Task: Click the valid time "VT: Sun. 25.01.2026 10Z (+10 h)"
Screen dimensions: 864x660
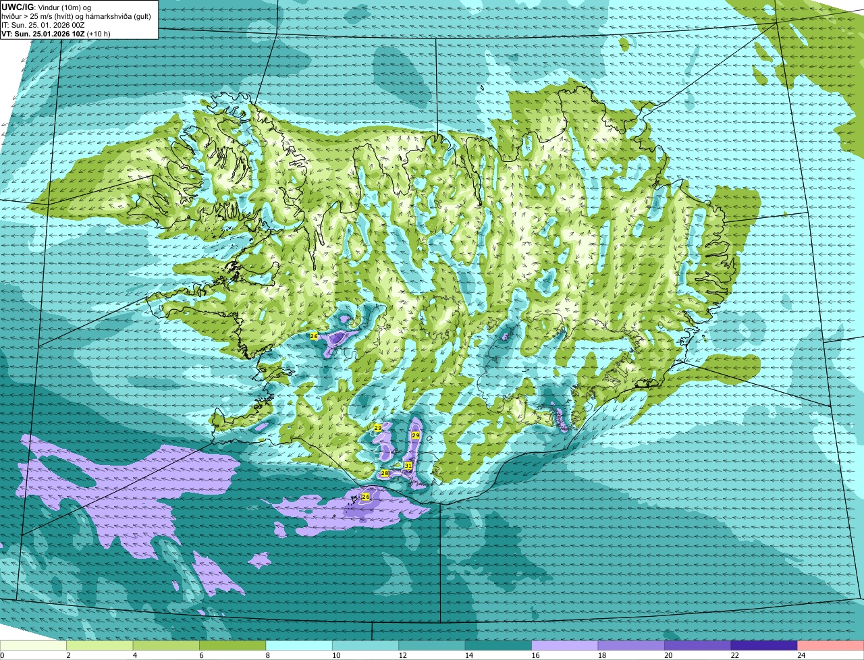Action: [56, 33]
